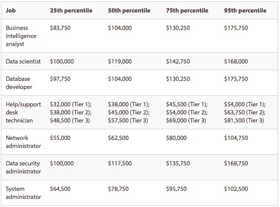Click the $62,500 Network administrator salary

pos(119,138)
